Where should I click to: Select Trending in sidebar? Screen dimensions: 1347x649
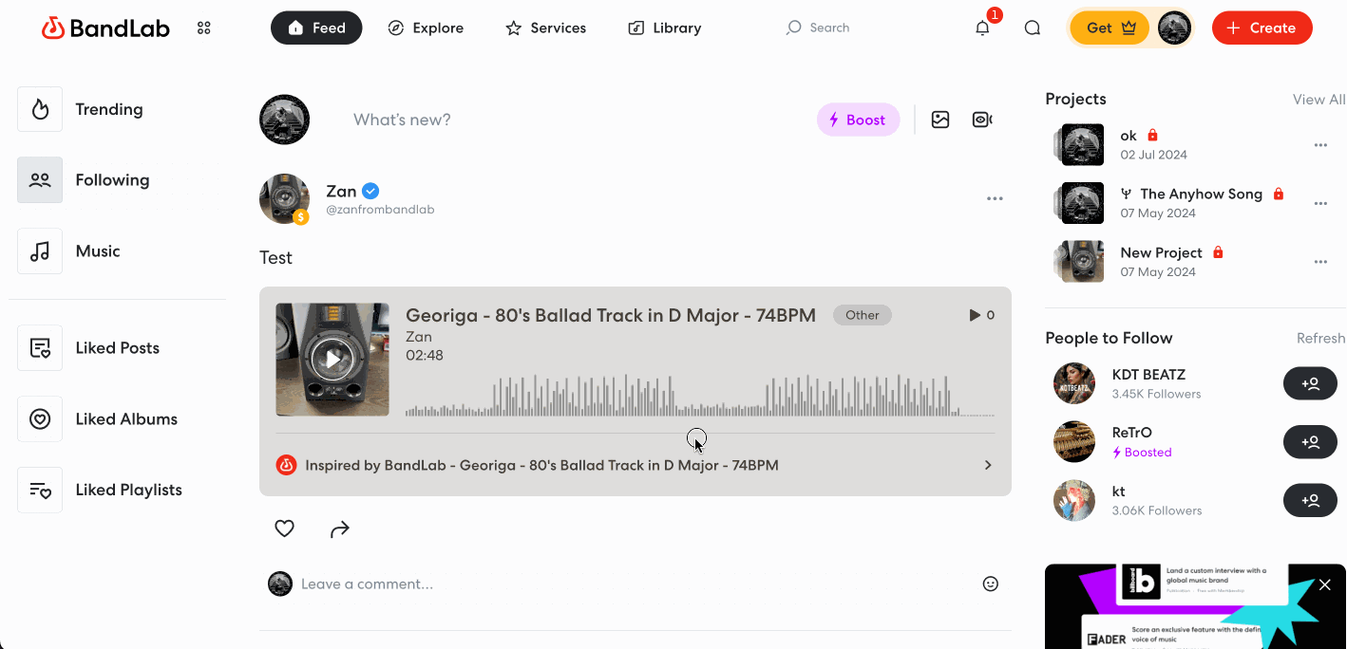[x=81, y=109]
